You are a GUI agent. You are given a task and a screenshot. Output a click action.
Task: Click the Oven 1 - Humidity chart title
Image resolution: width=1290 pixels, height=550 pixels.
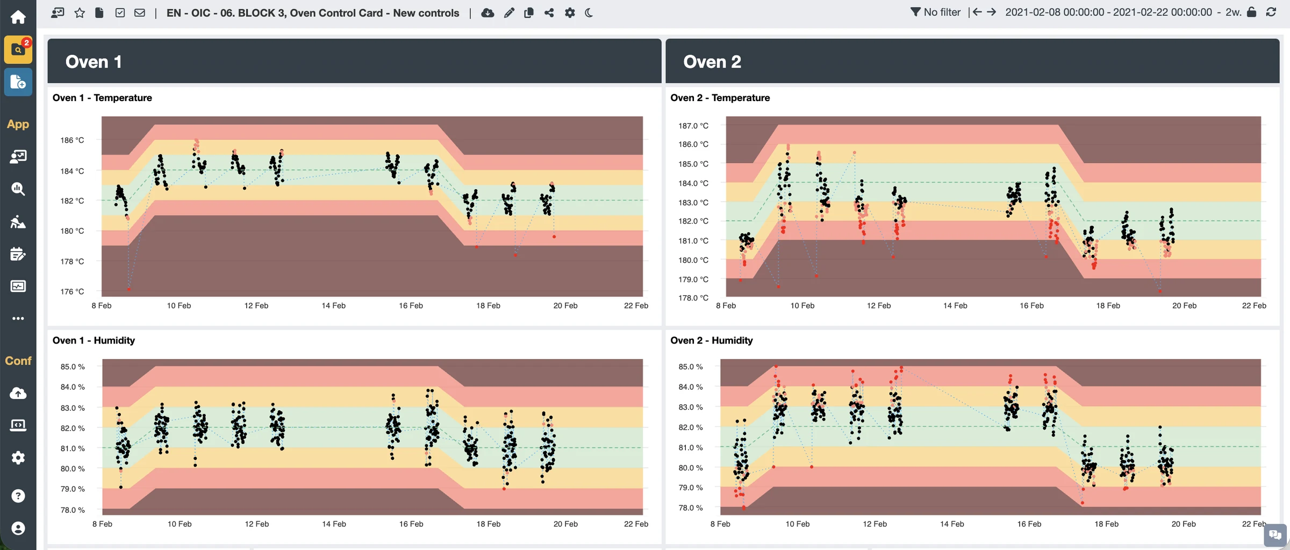click(x=94, y=340)
